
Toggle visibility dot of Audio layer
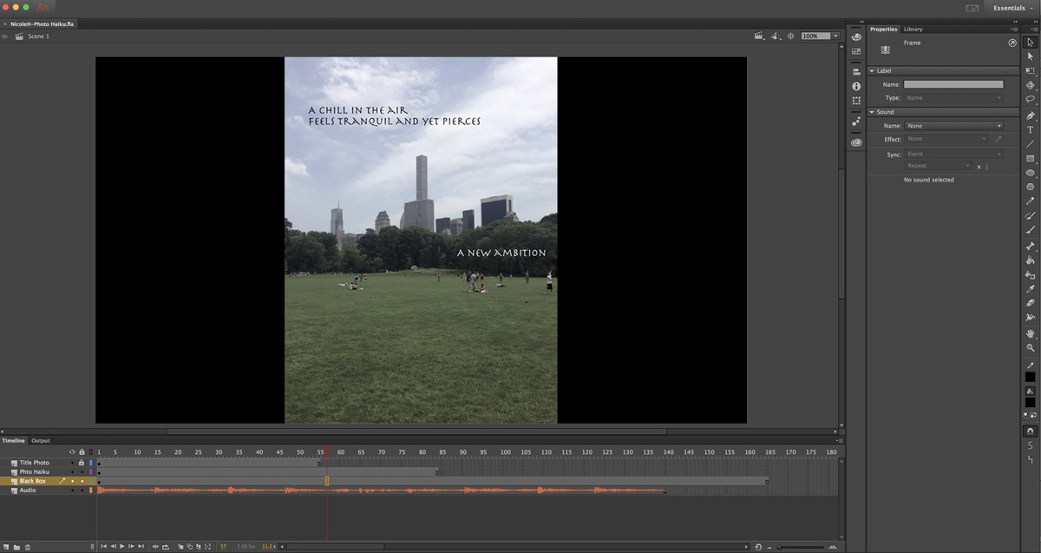pyautogui.click(x=72, y=490)
